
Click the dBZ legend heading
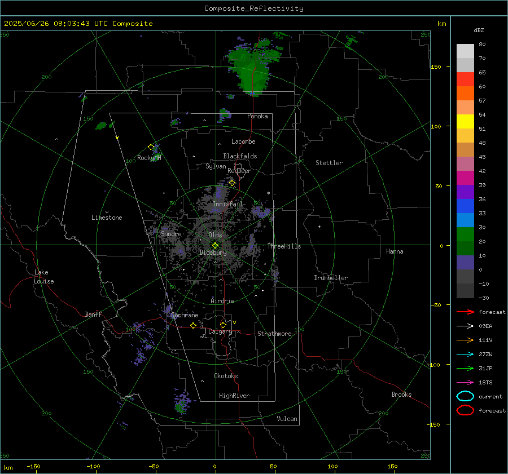coord(479,30)
